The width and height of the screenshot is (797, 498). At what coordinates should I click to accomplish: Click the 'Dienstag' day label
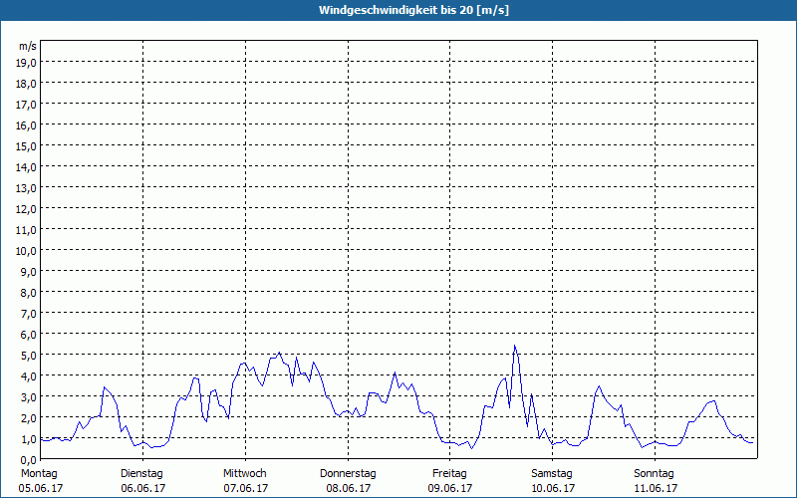click(x=141, y=474)
